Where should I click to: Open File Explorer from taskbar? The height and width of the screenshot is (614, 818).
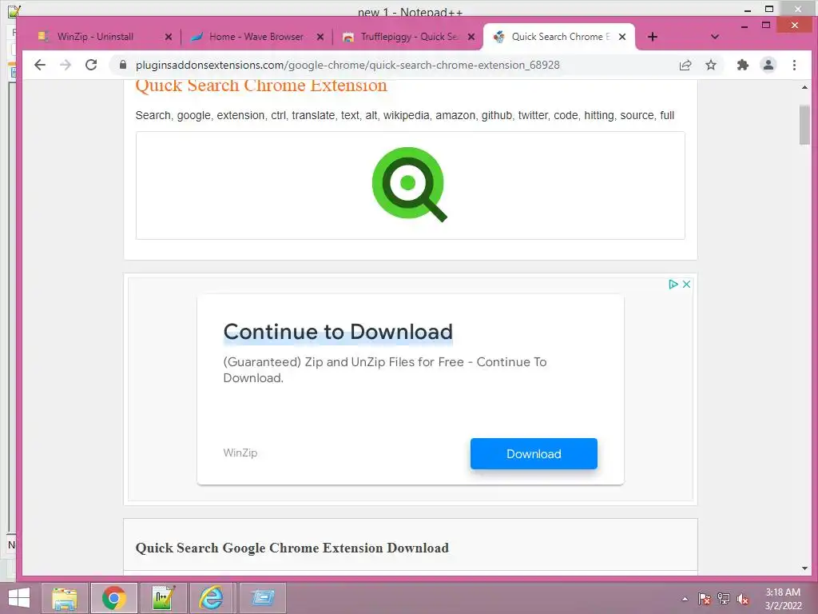coord(65,598)
